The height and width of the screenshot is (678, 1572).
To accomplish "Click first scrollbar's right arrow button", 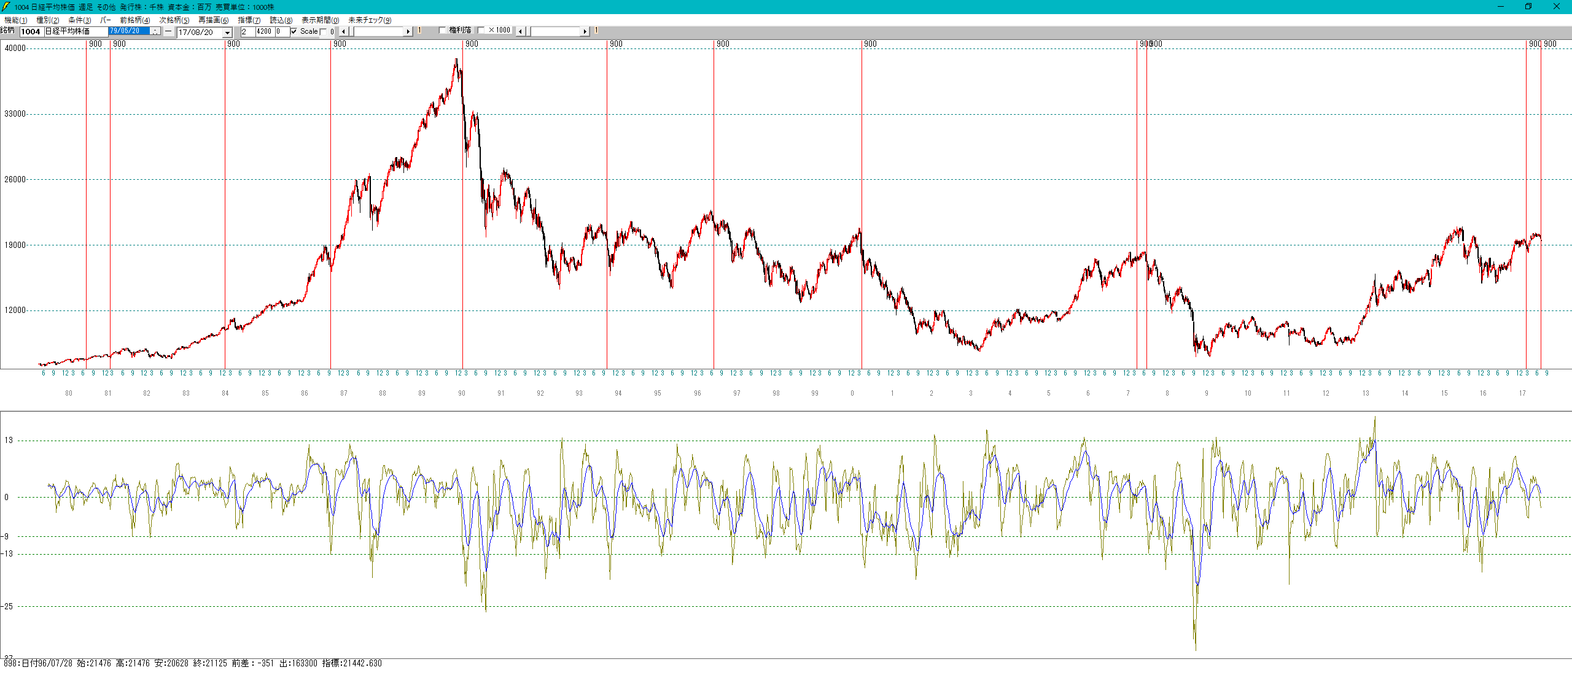I will pos(408,31).
